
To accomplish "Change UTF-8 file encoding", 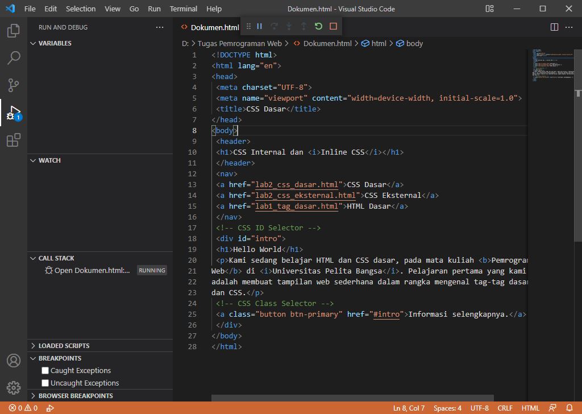I will [479, 408].
